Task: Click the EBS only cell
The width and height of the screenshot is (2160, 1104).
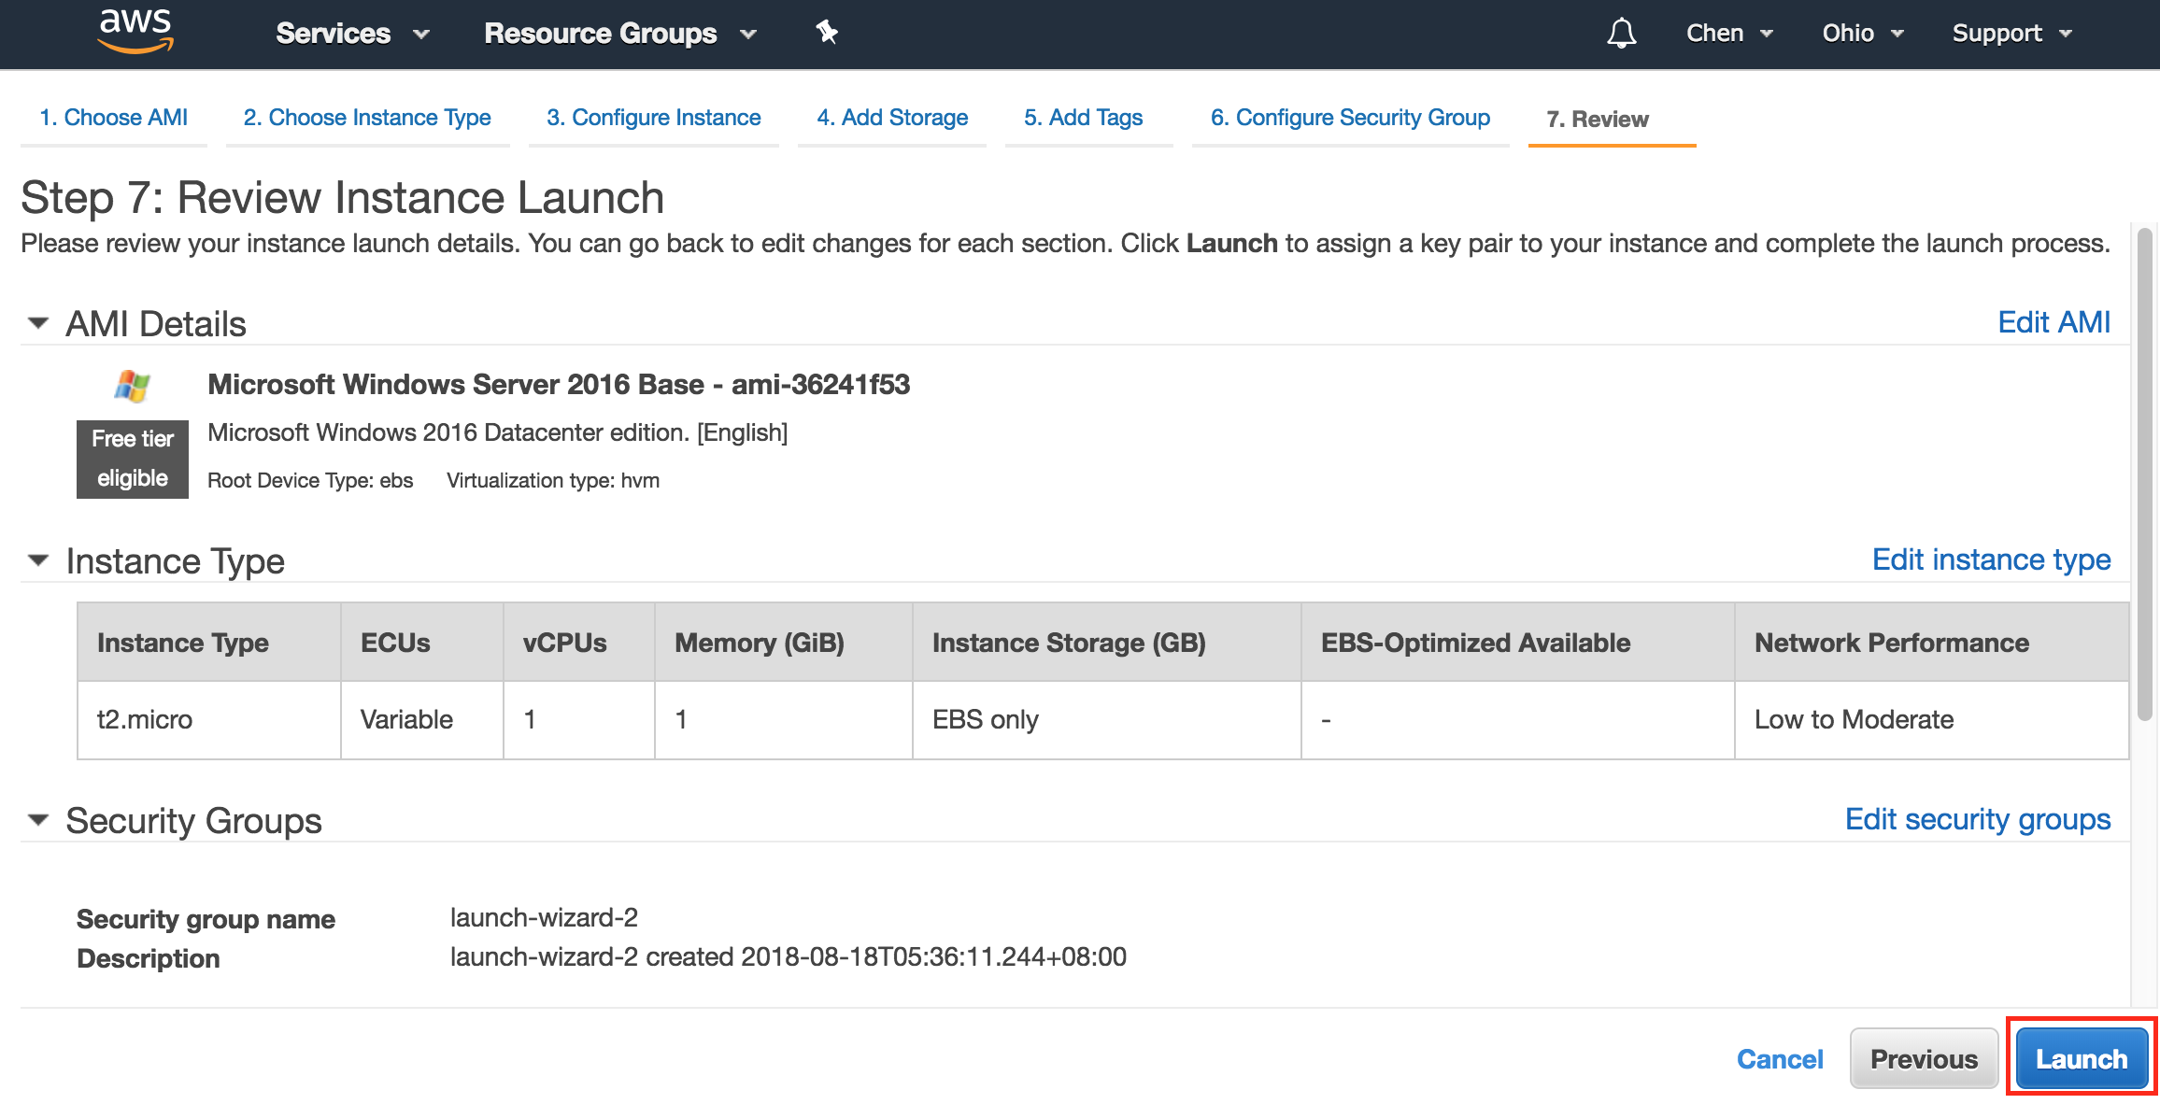Action: 1106,719
